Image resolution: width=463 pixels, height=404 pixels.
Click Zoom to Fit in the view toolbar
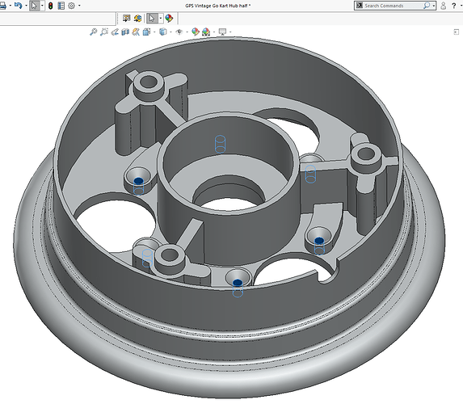tap(93, 32)
